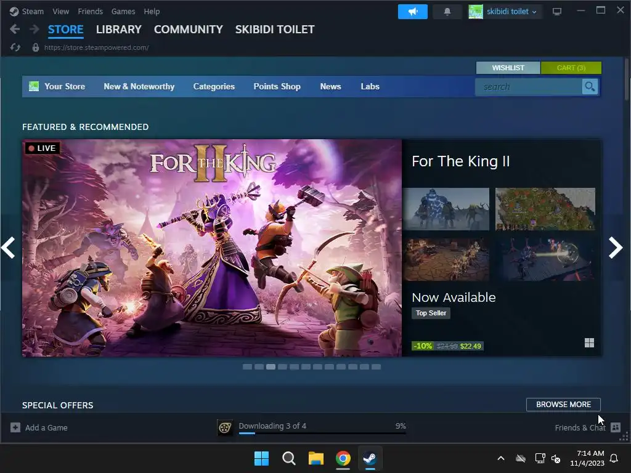
Task: Click Friends & Chat label
Action: click(580, 427)
